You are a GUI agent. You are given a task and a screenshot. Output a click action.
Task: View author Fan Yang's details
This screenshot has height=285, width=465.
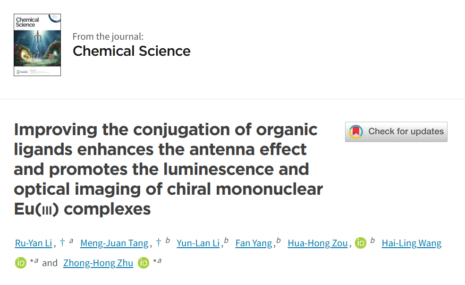[x=254, y=243]
